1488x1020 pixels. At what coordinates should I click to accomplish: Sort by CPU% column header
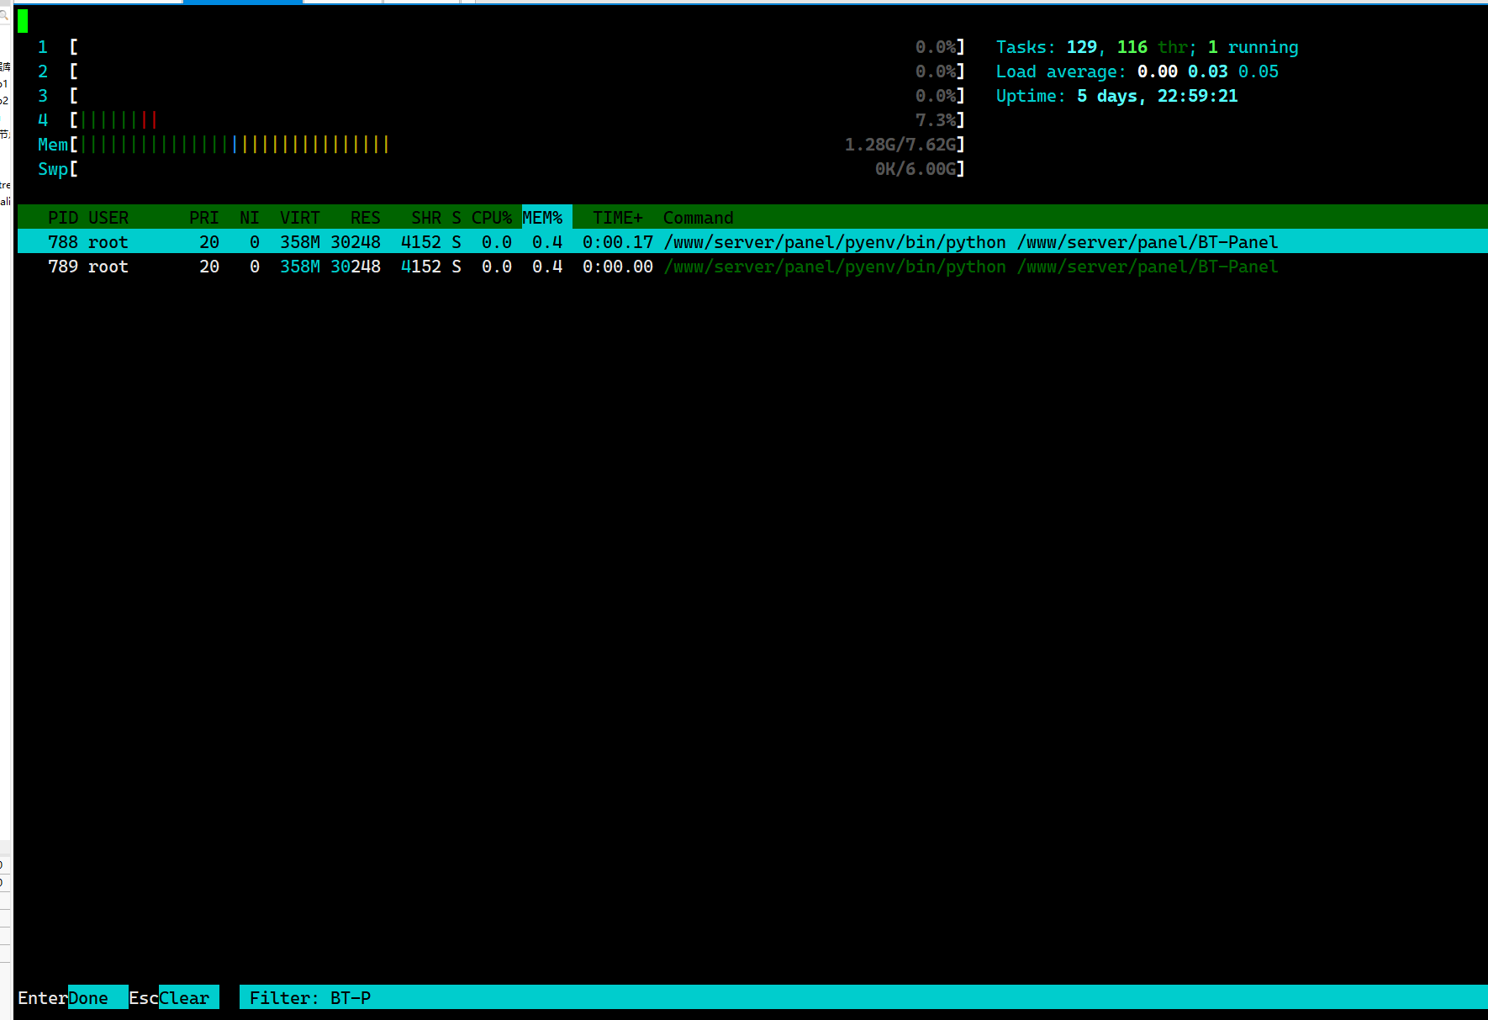[x=492, y=218]
